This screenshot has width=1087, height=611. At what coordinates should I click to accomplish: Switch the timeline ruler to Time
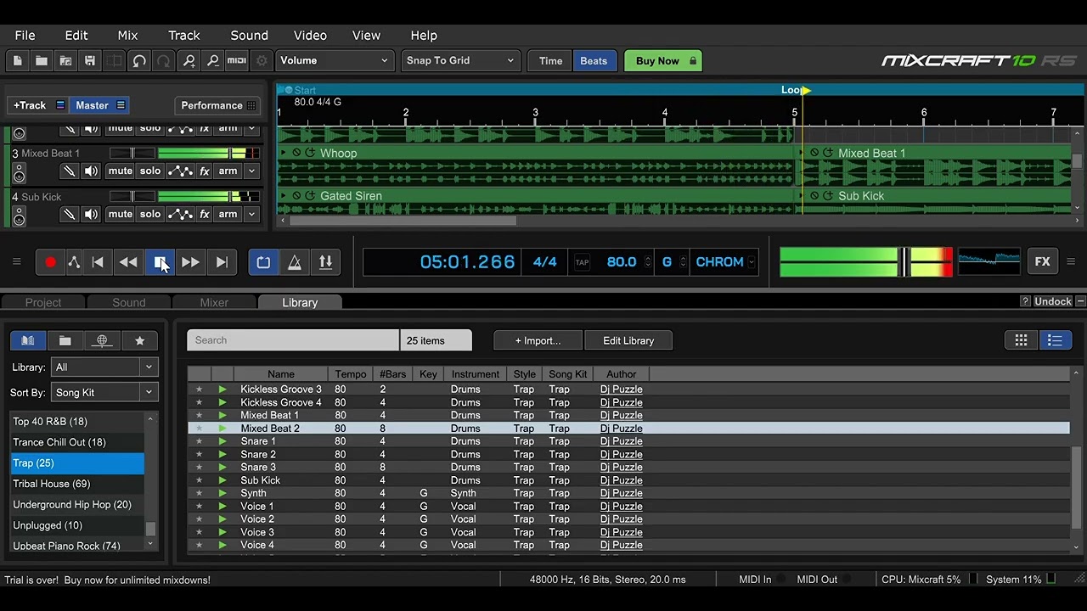(x=550, y=60)
